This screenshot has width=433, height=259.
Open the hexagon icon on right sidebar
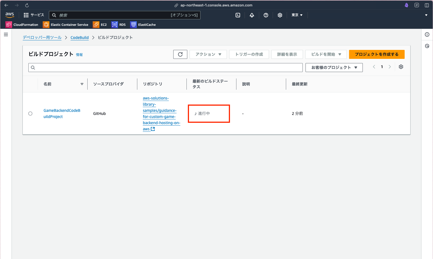pos(427,46)
